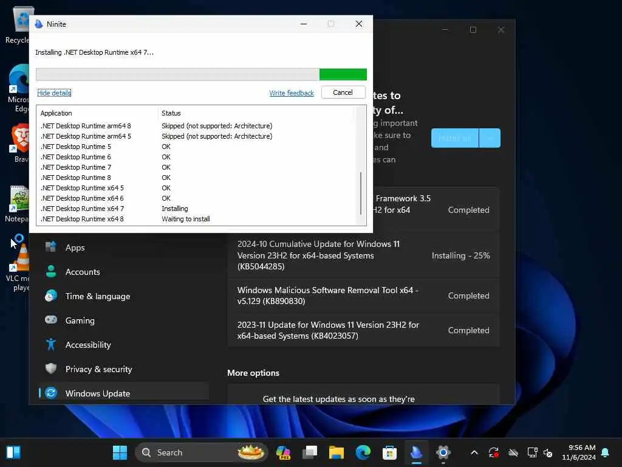Open Privacy & security shield icon
The width and height of the screenshot is (622, 467).
[x=51, y=368]
